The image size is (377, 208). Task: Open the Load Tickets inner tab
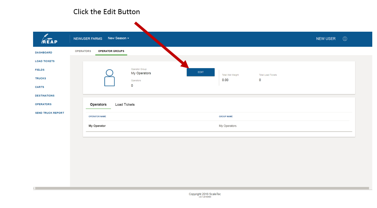[125, 105]
